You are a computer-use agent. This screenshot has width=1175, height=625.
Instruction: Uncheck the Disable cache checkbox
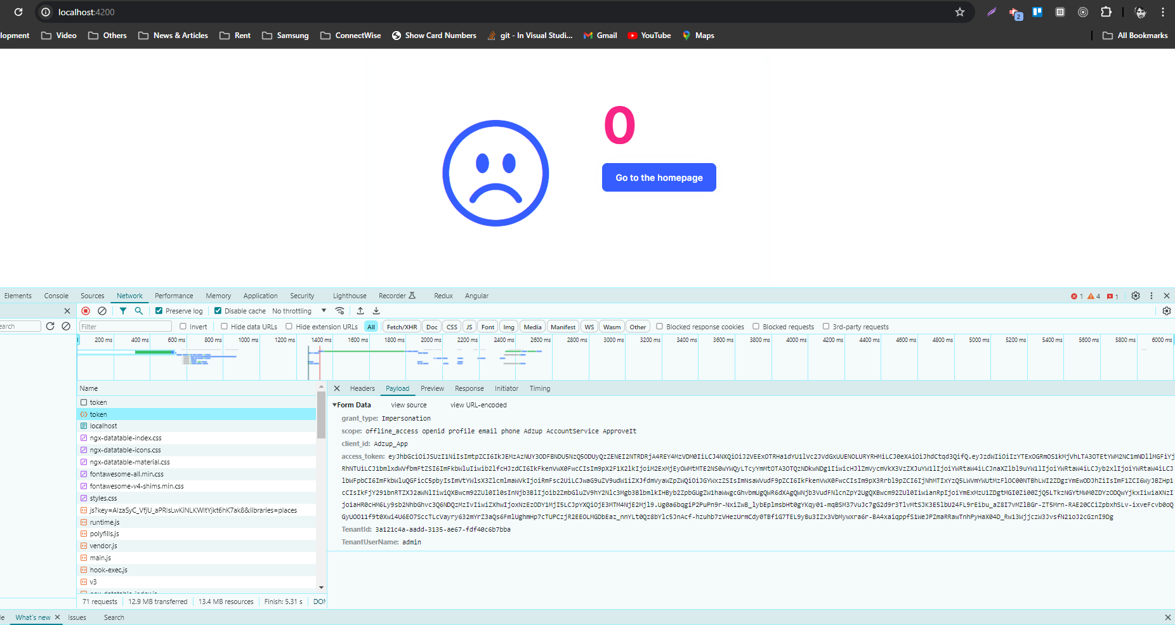coord(218,311)
